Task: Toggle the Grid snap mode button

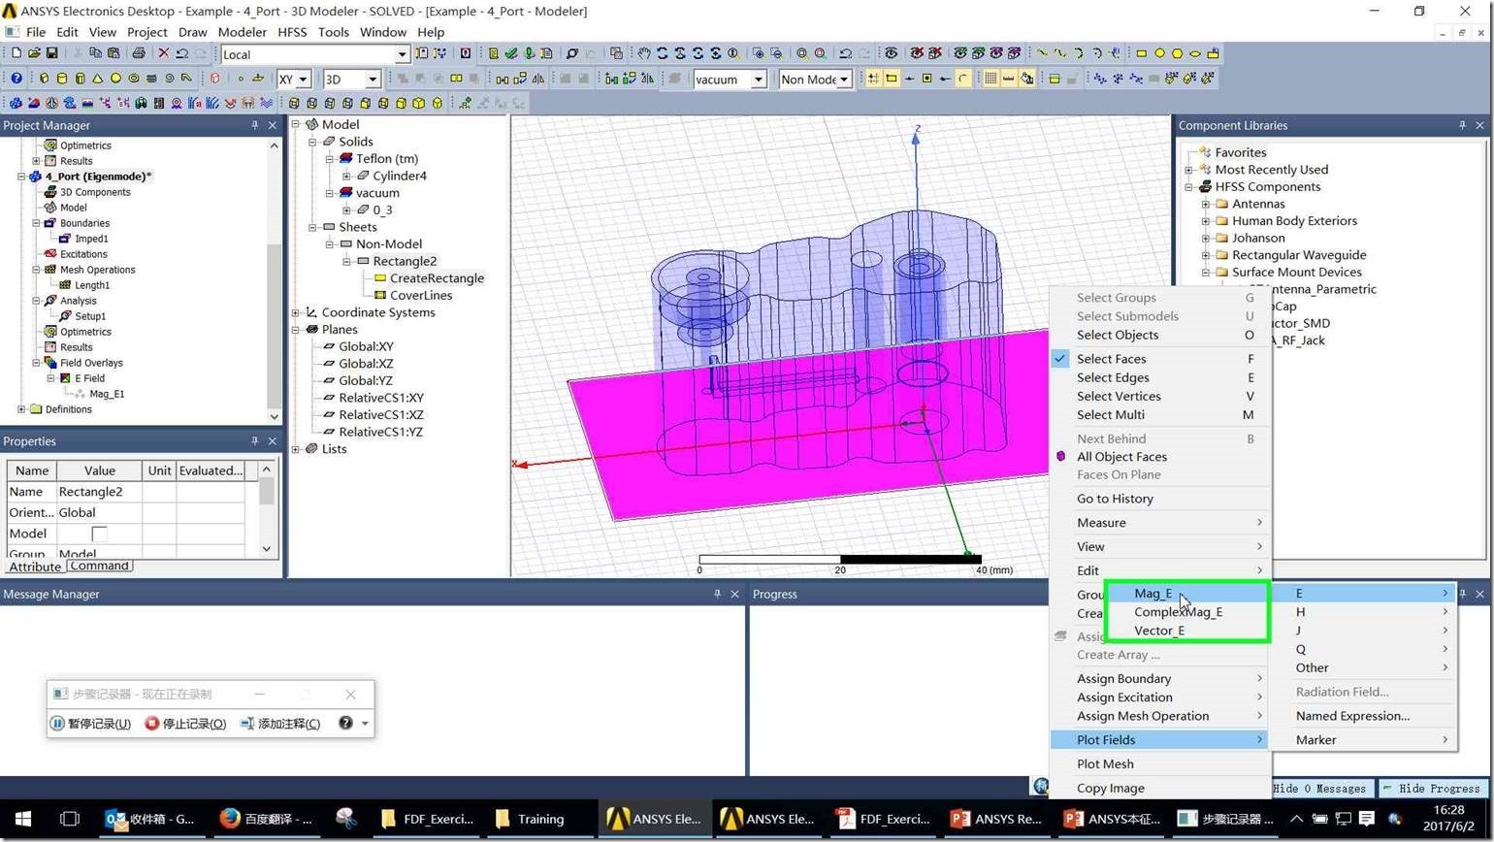Action: pos(873,79)
